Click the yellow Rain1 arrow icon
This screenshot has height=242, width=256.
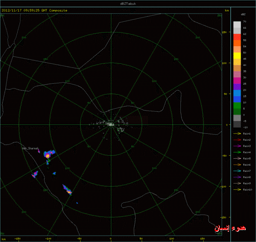pos(237,133)
